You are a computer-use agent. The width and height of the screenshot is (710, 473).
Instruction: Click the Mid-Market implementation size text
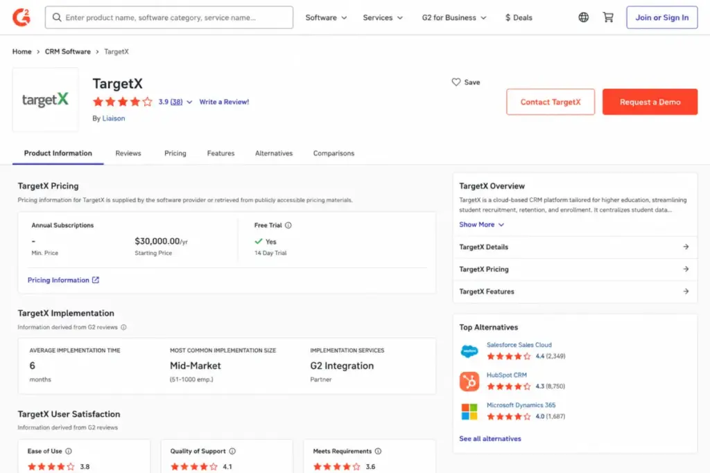coord(195,366)
